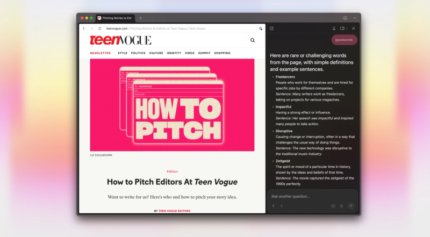Click the word Freelancers in the list
Viewport: 430px width, 237px height.
[285, 77]
